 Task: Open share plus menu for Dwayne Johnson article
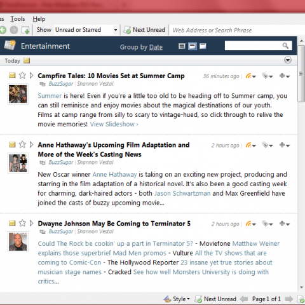(285, 224)
